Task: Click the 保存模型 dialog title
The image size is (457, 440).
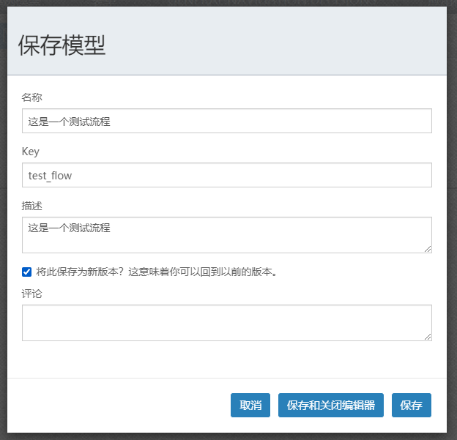Action: (62, 45)
